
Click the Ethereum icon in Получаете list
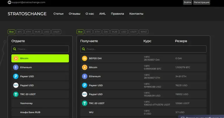pos(85,76)
